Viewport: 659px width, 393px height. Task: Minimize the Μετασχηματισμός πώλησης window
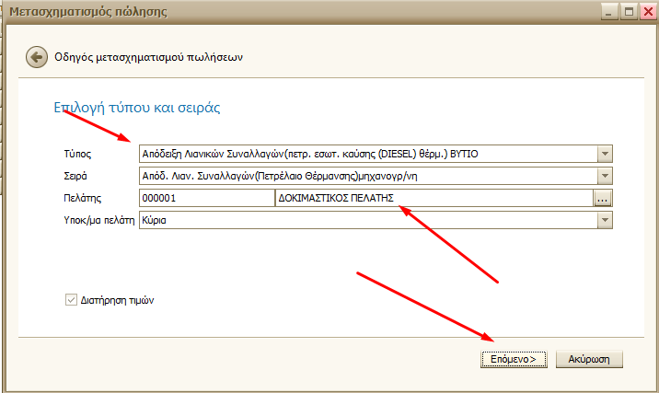[608, 11]
